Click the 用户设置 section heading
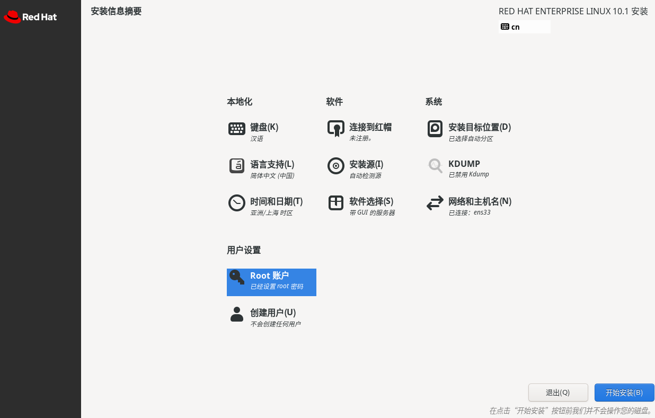Screen dimensions: 655x418 pyautogui.click(x=244, y=250)
